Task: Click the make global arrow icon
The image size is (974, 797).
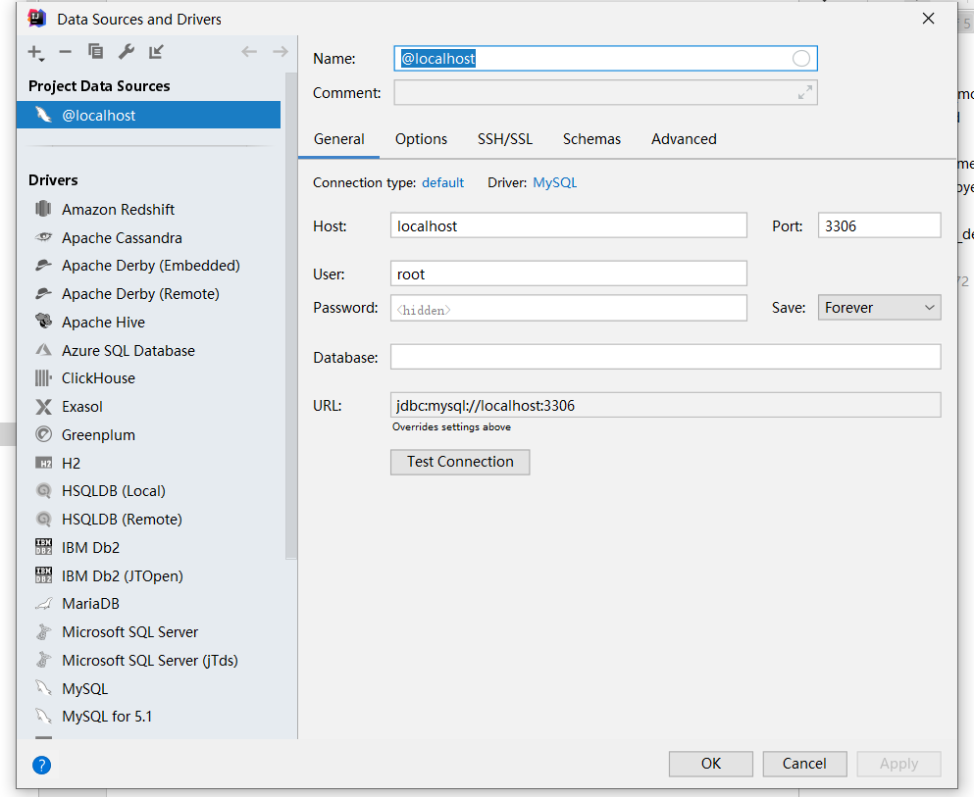Action: (x=156, y=52)
